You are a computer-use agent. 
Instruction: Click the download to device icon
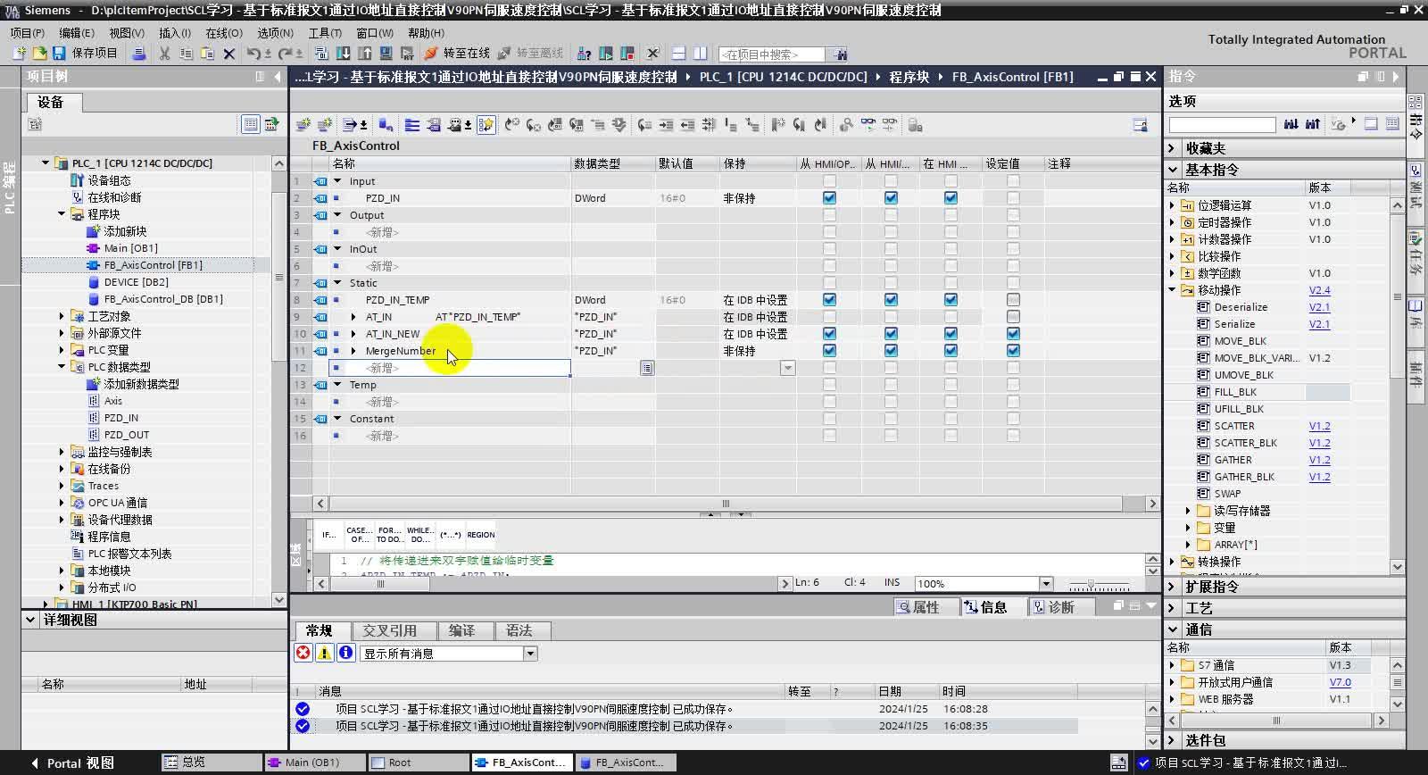343,54
